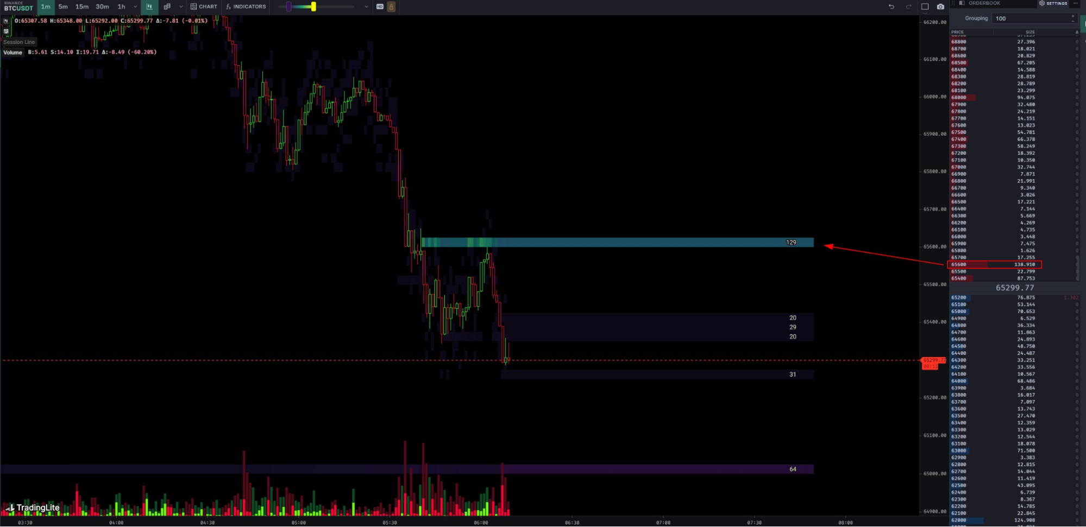Select the 64000 bid row in orderbook
This screenshot has height=527, width=1086.
click(x=1015, y=381)
